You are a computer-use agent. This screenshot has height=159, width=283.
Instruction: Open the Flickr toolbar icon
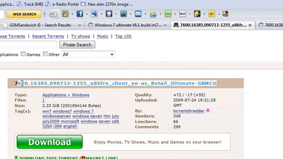tap(183, 14)
